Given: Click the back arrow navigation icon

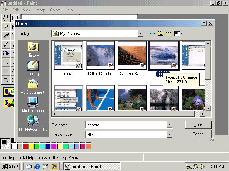Looking at the screenshot, I should pos(152,33).
